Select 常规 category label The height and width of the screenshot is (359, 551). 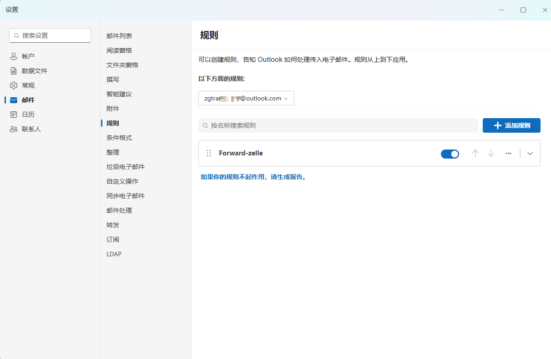tap(28, 85)
